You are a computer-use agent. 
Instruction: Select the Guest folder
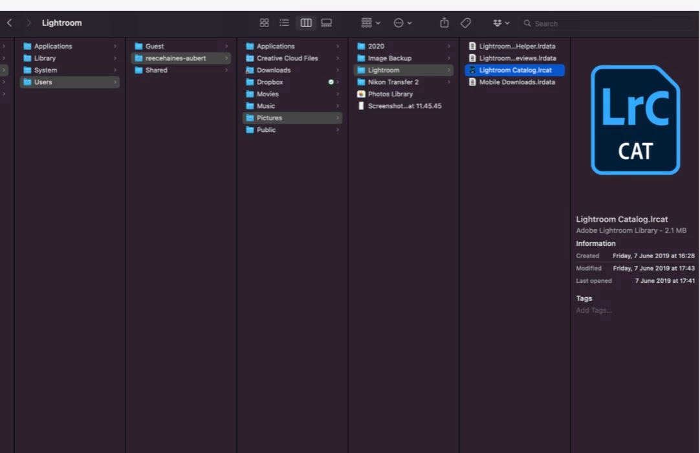180,46
